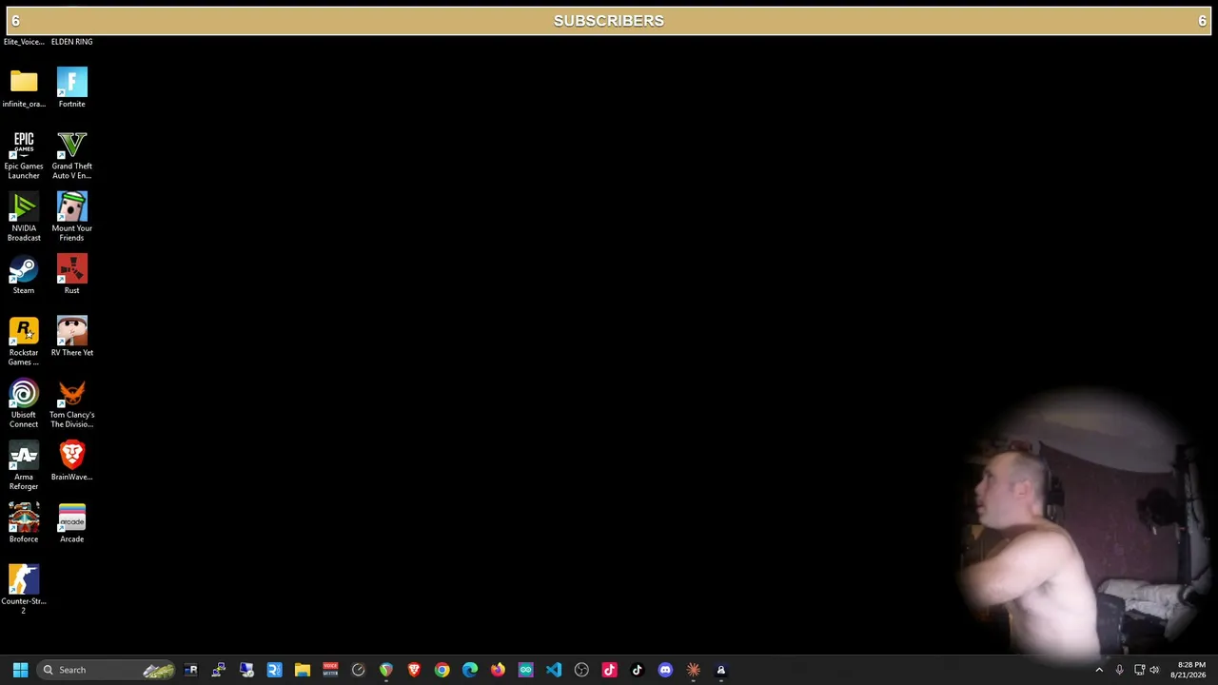This screenshot has width=1218, height=685.
Task: Open the Voicemeeter app in the taskbar
Action: click(x=330, y=670)
